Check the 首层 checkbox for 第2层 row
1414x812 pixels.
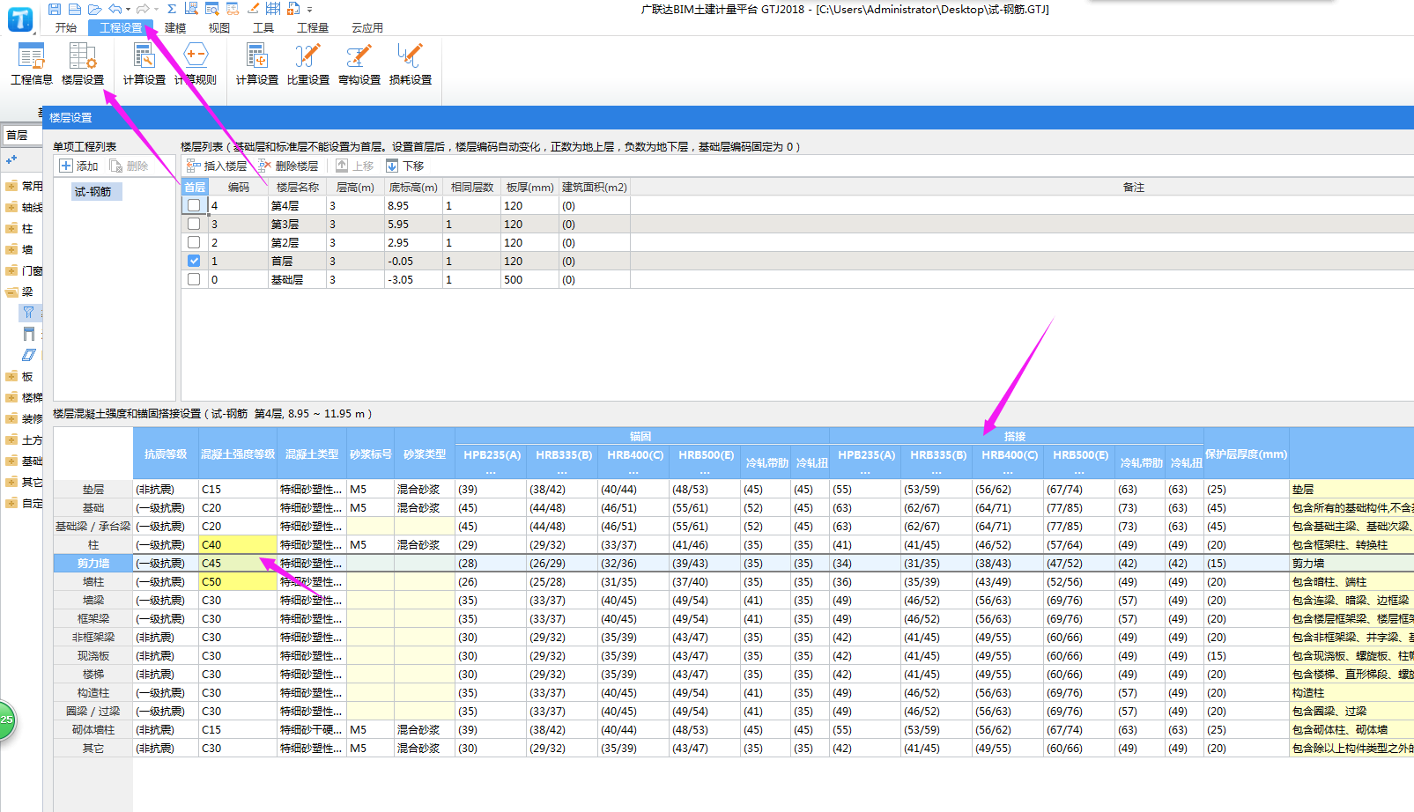[194, 242]
